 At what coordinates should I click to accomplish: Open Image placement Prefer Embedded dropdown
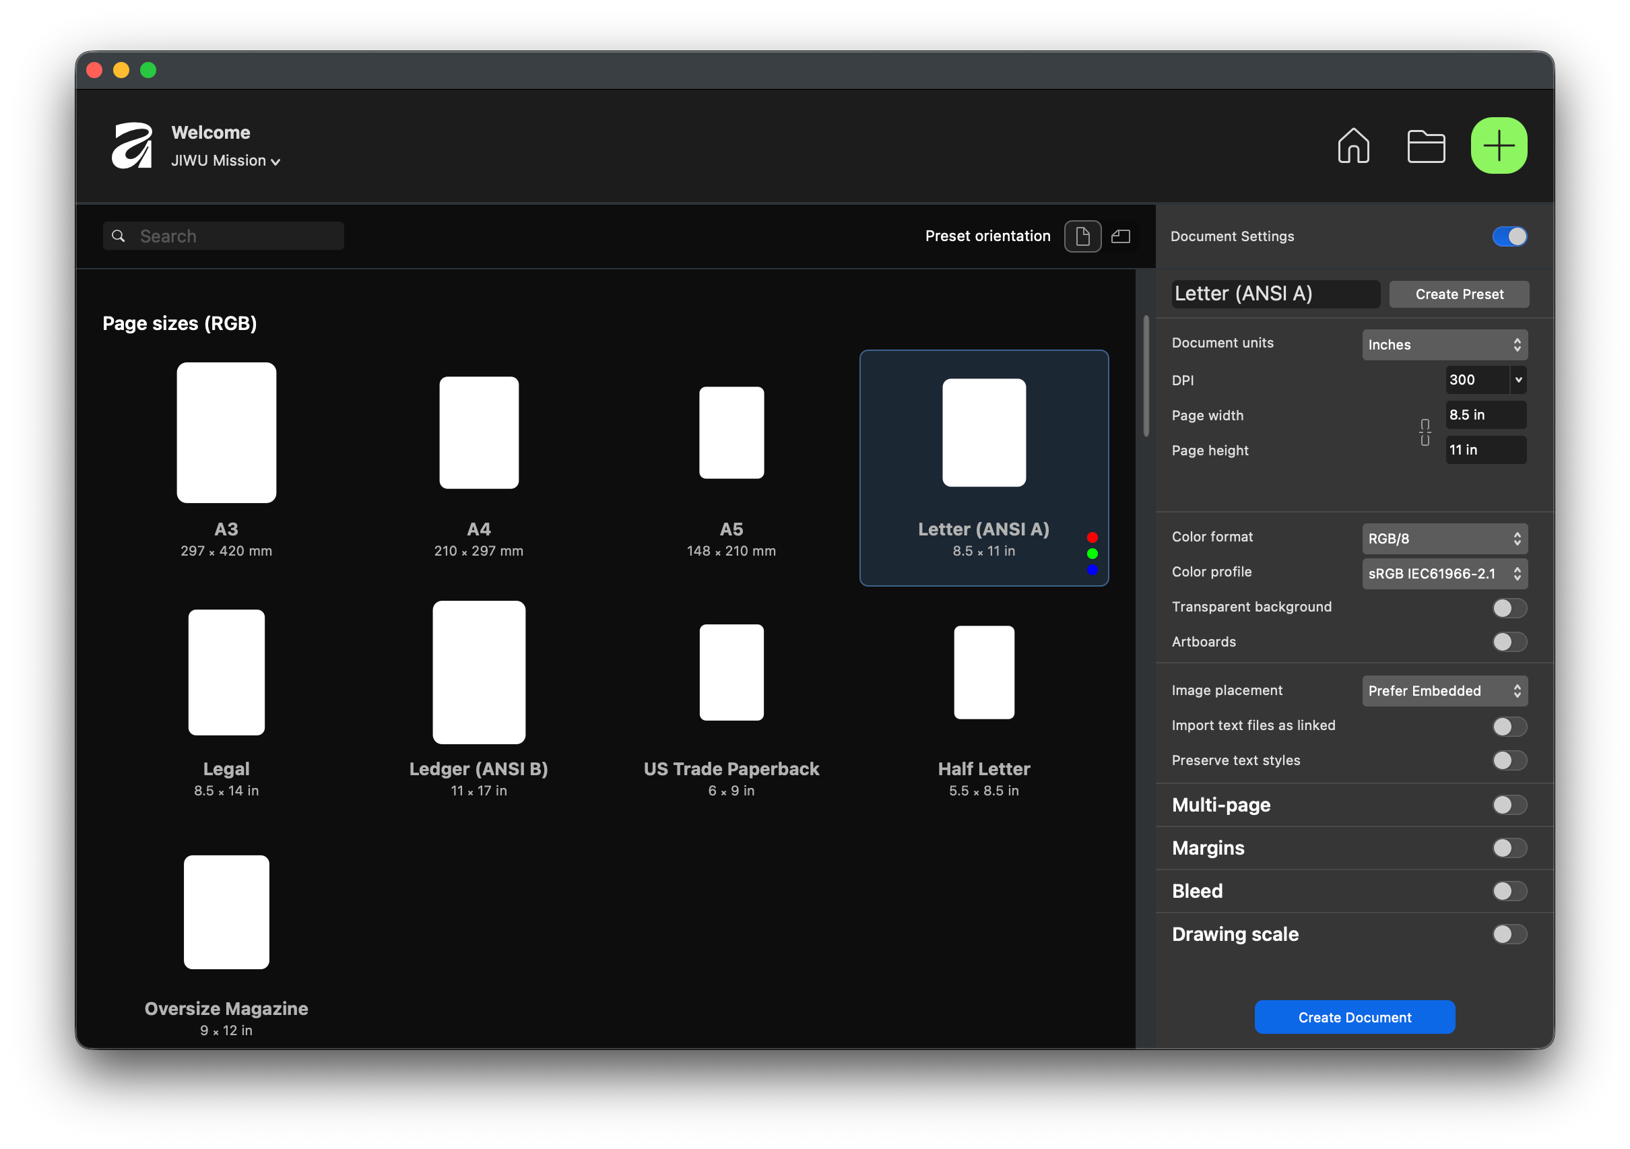1444,690
